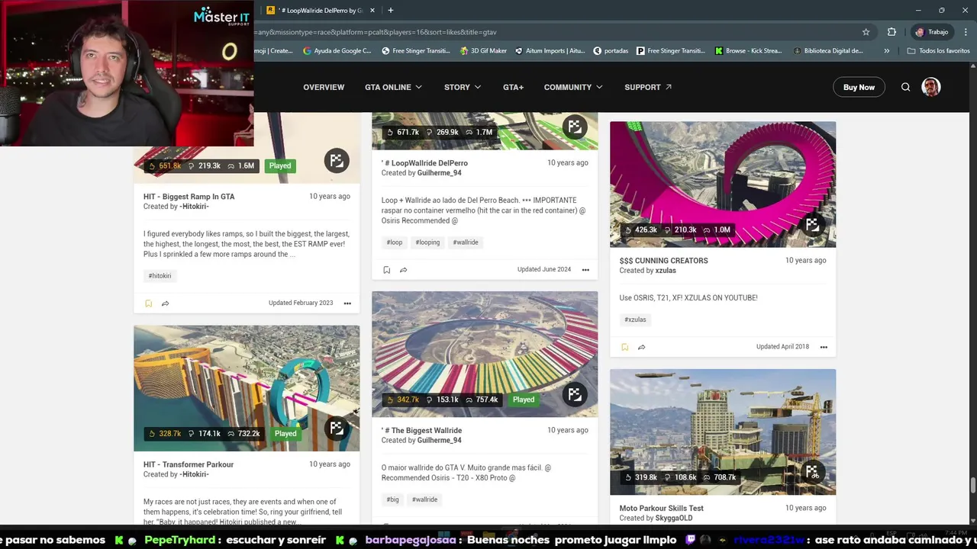
Task: Open more options for $$$ CUNNING CREATORS
Action: click(x=824, y=347)
